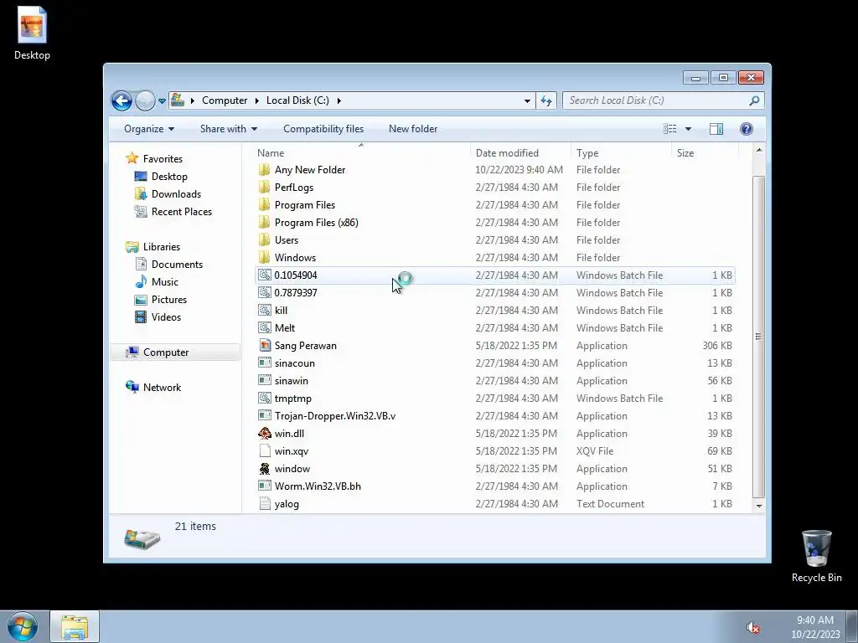Click Compatibility files button
This screenshot has width=858, height=643.
click(323, 129)
